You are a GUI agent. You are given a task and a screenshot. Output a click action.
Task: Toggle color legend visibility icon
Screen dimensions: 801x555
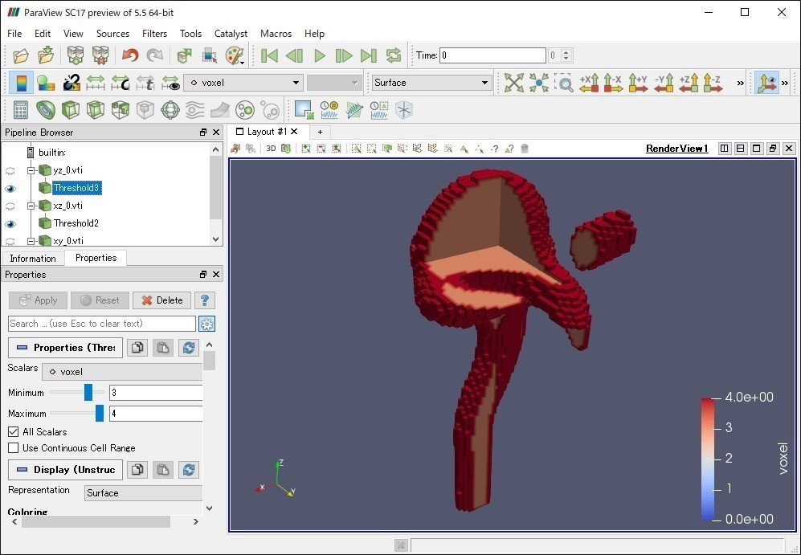(22, 83)
